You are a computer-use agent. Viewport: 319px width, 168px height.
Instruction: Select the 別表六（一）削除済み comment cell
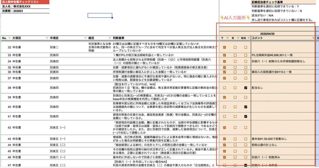click(x=283, y=157)
